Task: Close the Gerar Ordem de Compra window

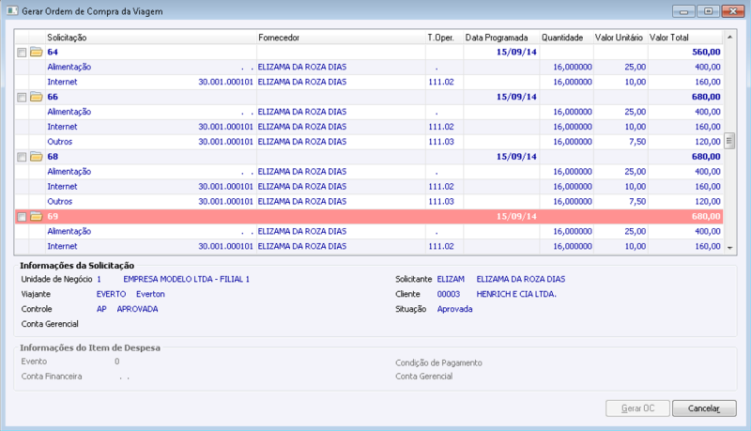Action: 733,11
